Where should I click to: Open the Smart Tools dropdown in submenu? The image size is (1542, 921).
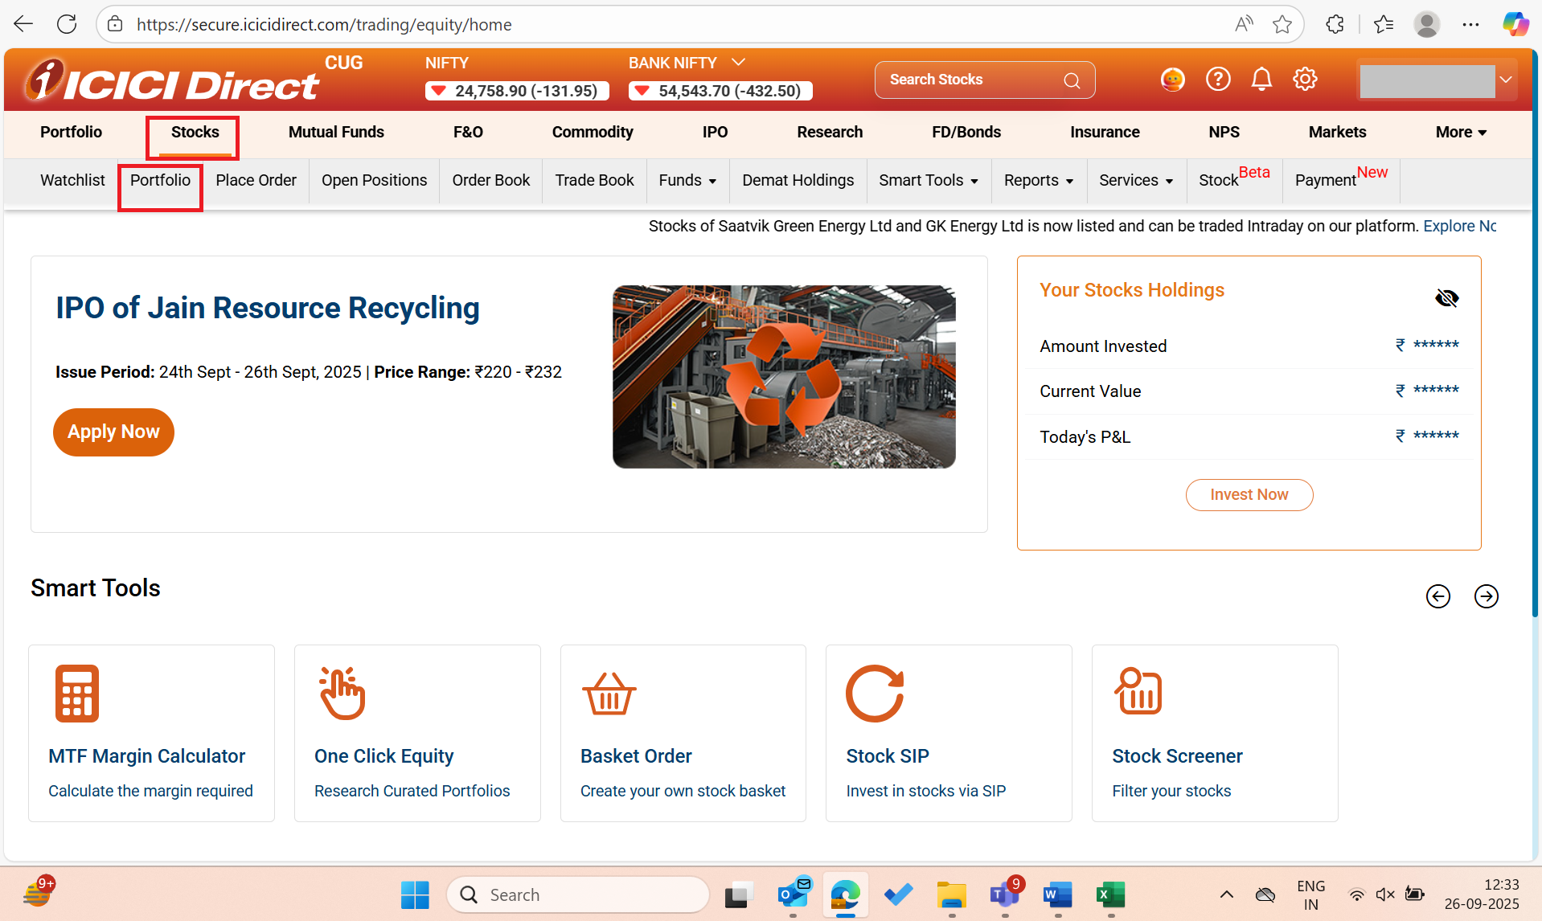click(929, 181)
